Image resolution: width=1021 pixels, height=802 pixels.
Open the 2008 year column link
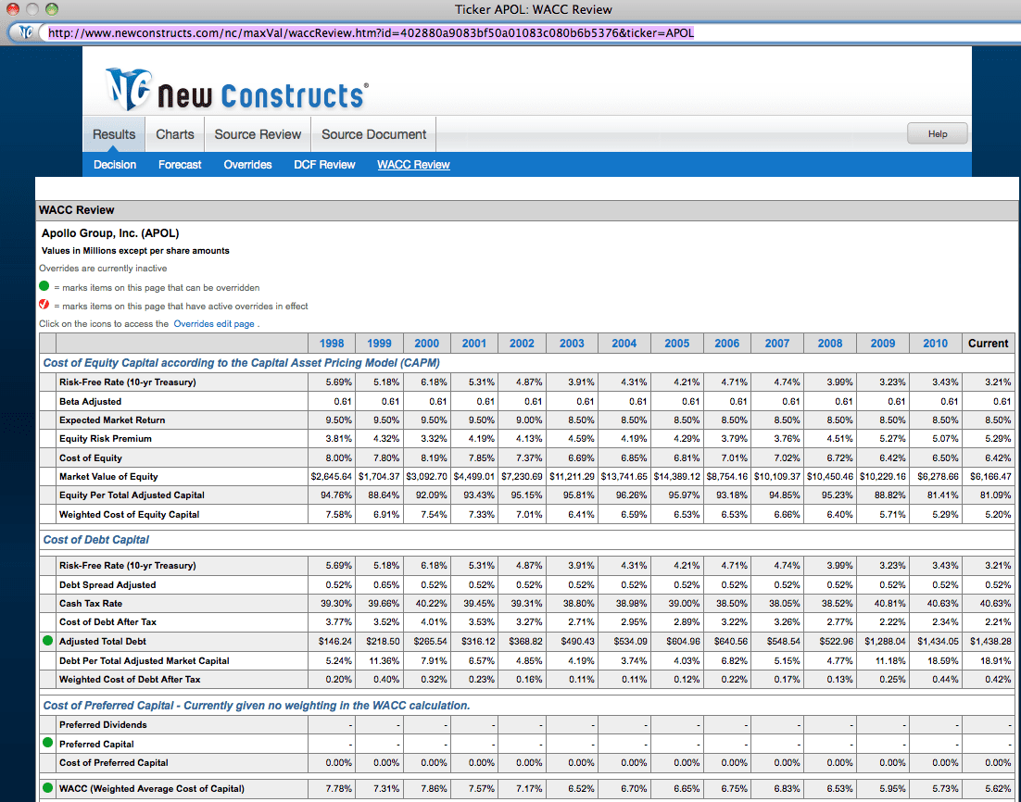click(830, 343)
